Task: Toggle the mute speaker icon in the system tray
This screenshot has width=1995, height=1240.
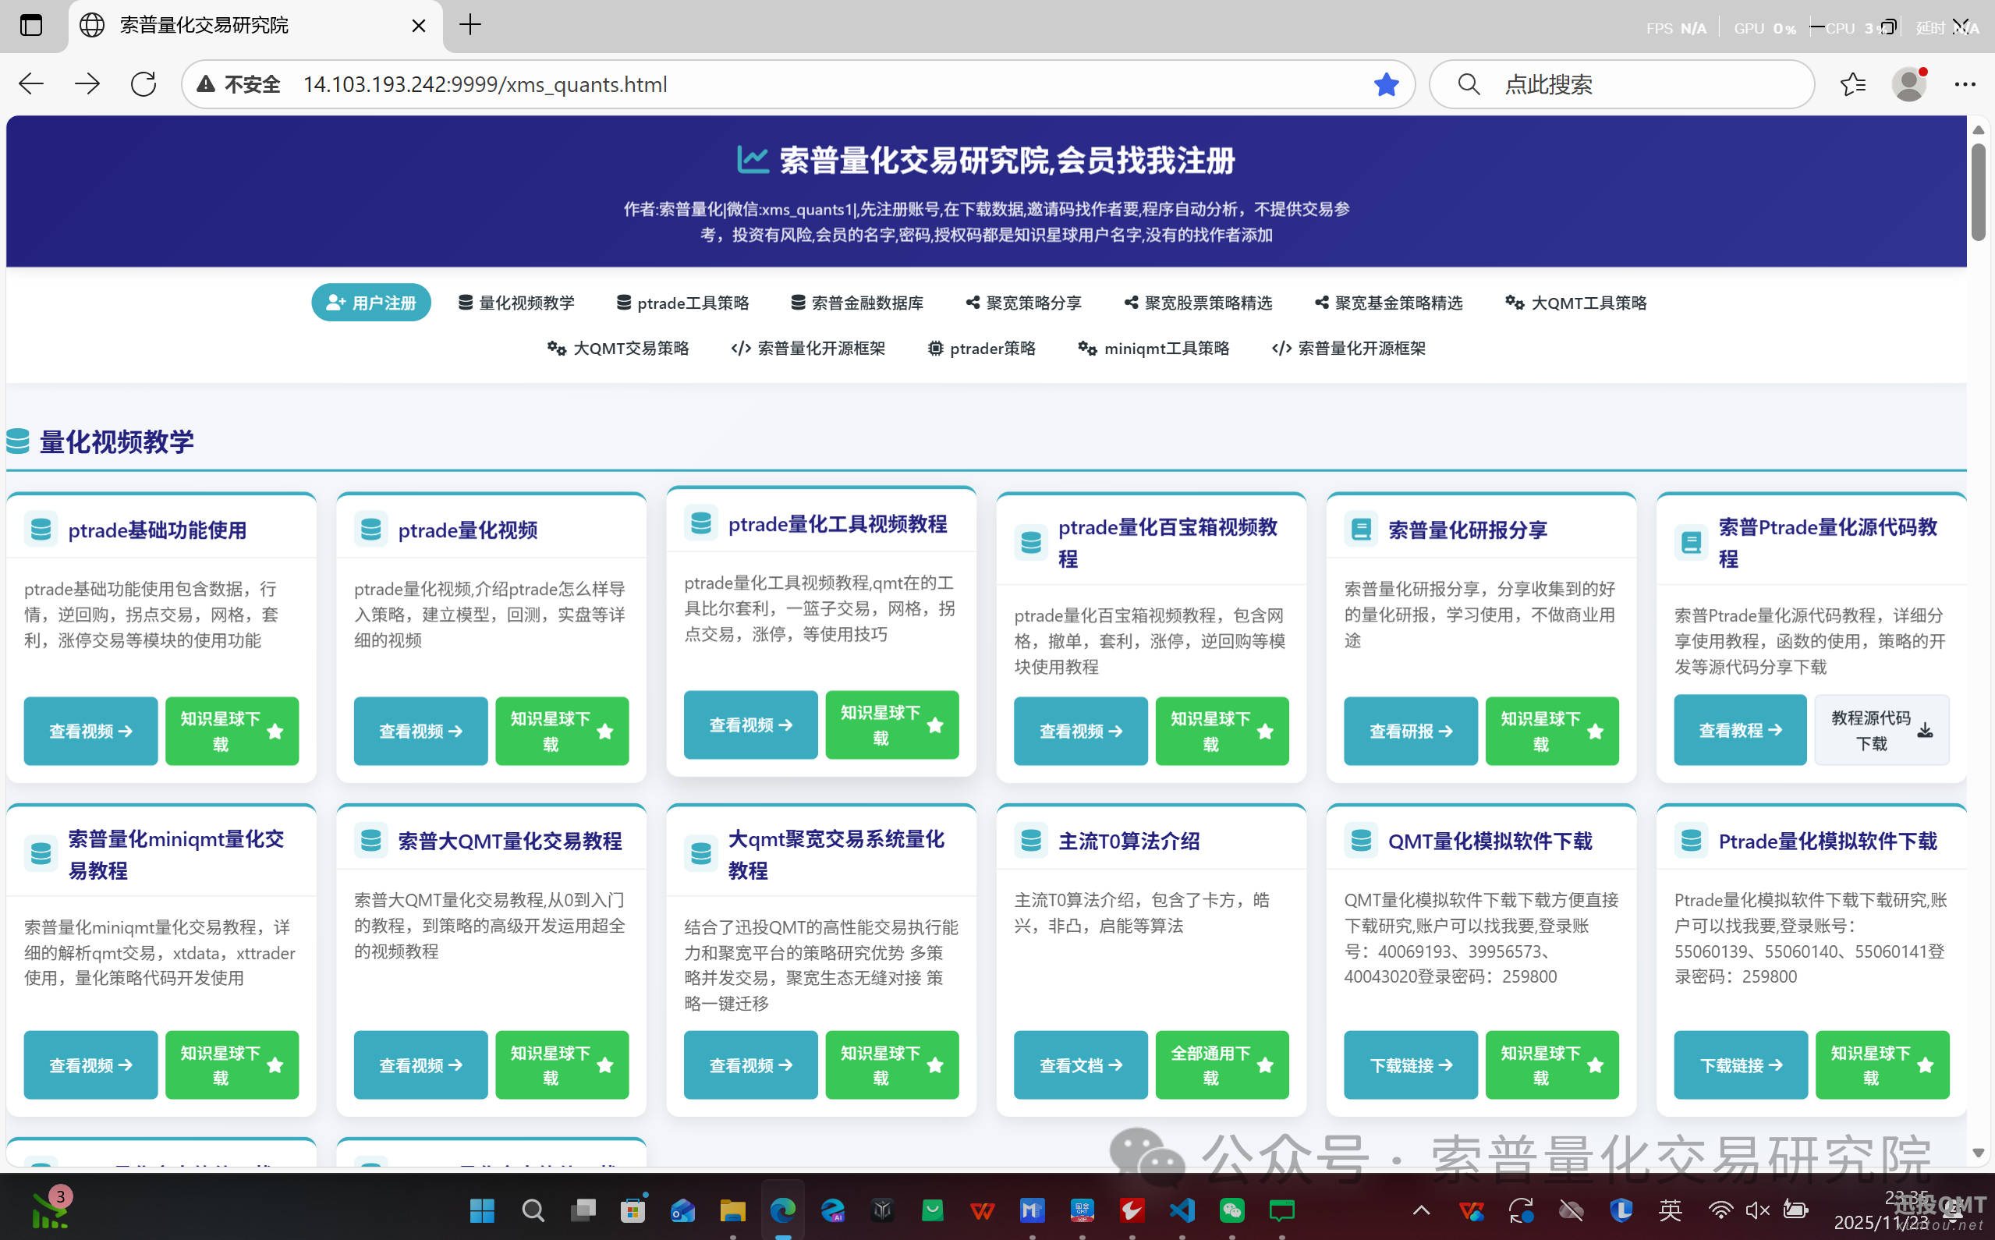Action: tap(1757, 1210)
